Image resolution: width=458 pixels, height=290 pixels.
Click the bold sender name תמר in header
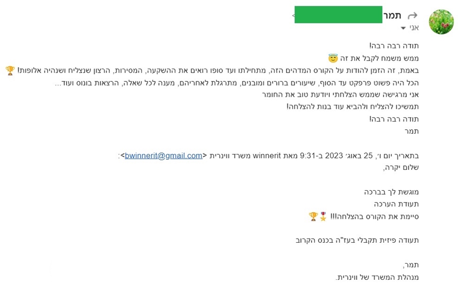coord(393,15)
